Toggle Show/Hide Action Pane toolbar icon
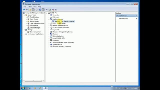Screen dimensions: 160x90 (43, 10)
